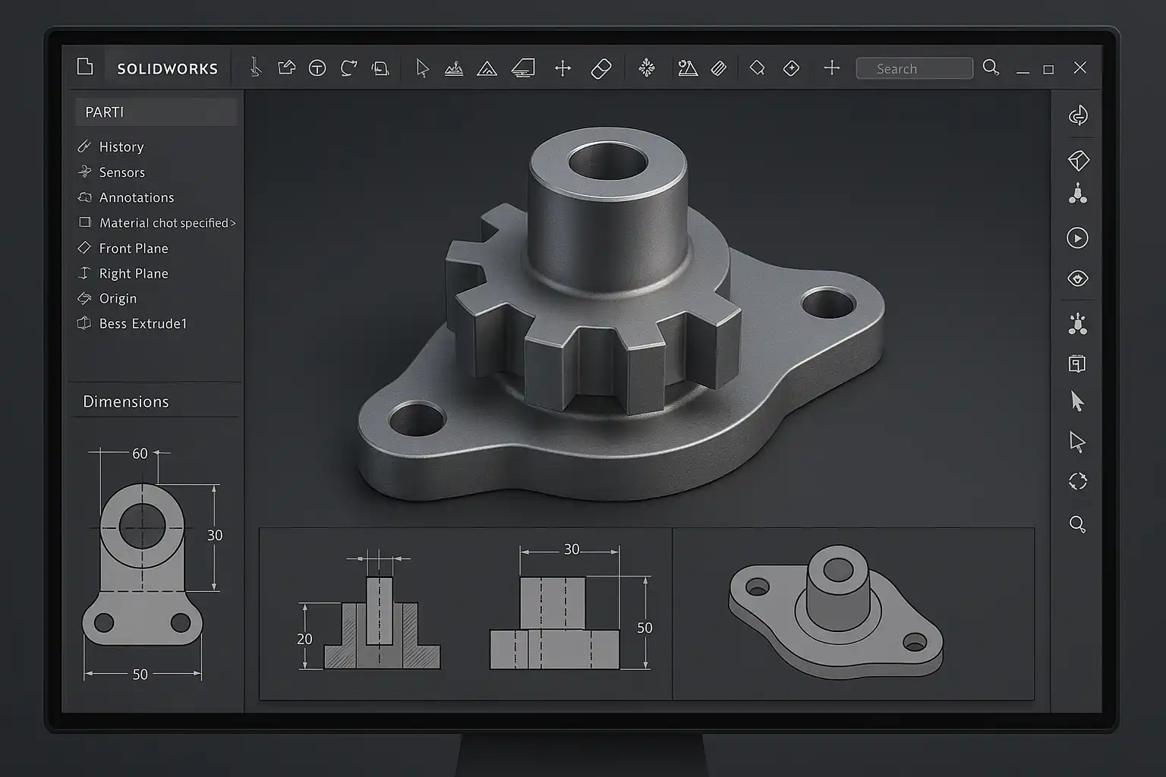The image size is (1166, 777).
Task: Click inside the Search input field
Action: coord(914,68)
